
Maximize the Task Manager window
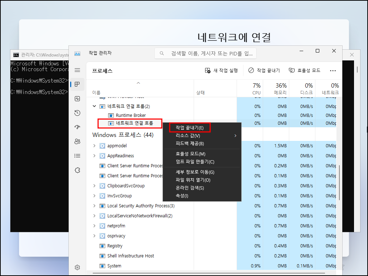pos(318,51)
